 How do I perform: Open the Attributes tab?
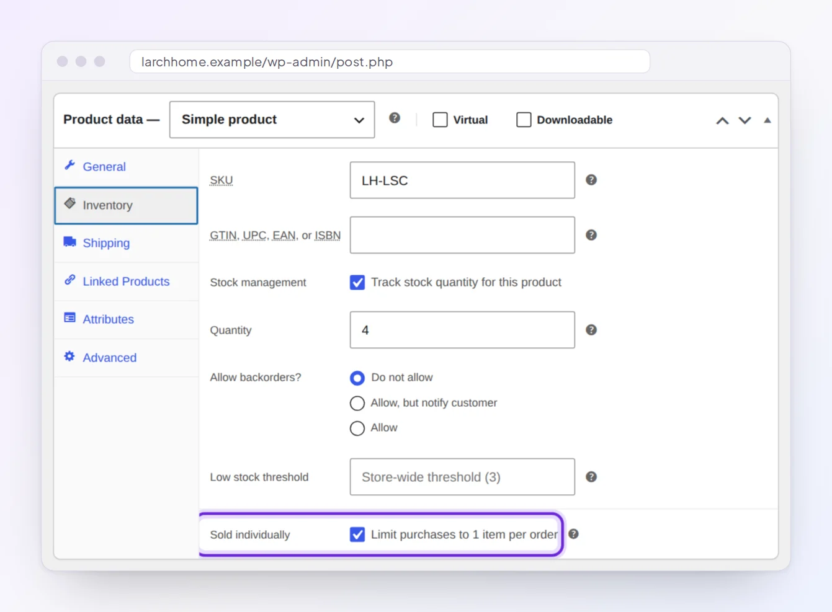click(126, 319)
